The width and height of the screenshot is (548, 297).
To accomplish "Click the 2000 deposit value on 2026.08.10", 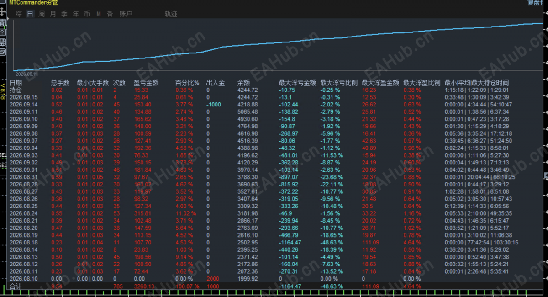I will click(x=213, y=279).
